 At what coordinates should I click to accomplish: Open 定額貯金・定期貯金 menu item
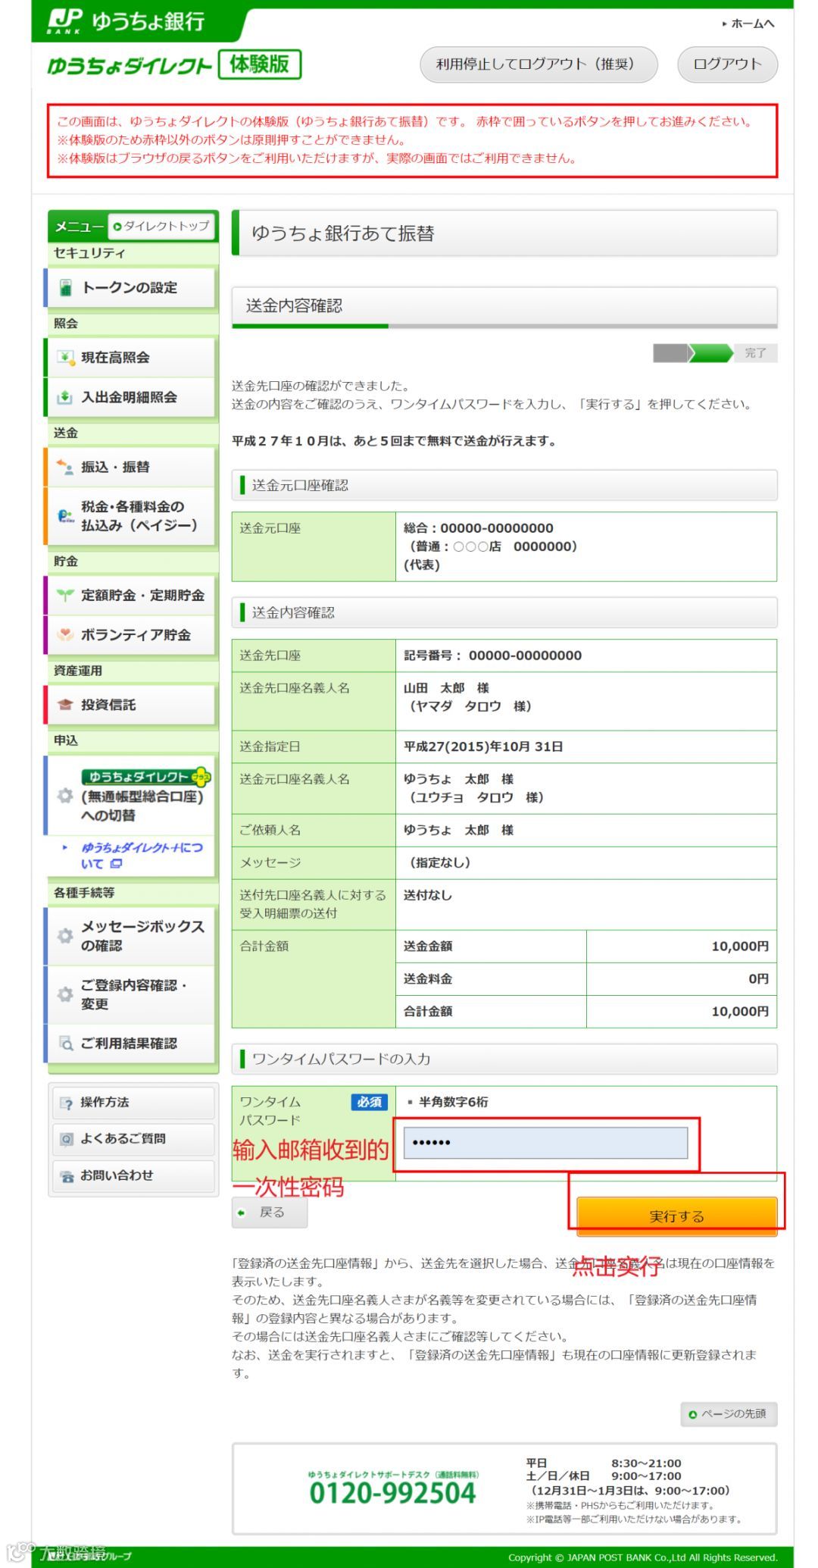(130, 595)
